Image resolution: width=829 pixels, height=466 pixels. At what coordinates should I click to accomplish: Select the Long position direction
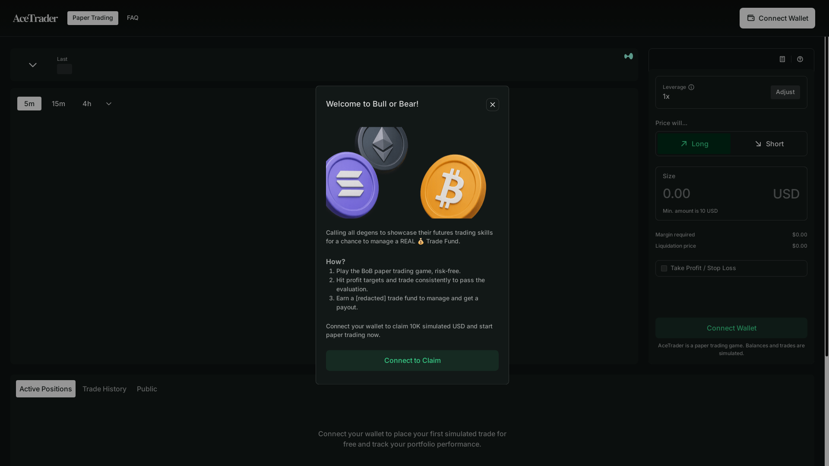(694, 144)
